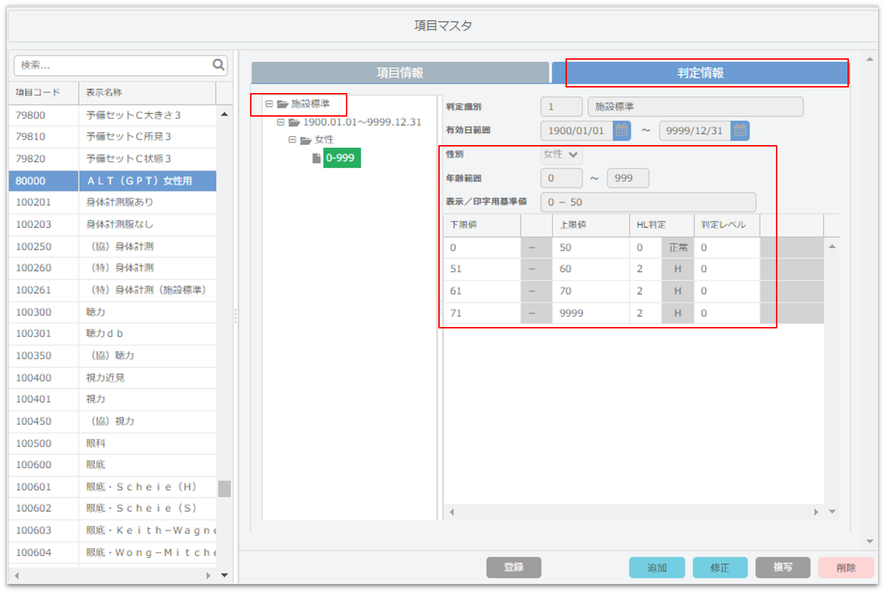885x593 pixels.
Task: Select row 100250 （協）身体計測
Action: (113, 246)
